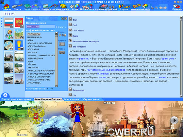183x137 pixels.
Task: Follow the равнины hyperlink
Action: 84,59
